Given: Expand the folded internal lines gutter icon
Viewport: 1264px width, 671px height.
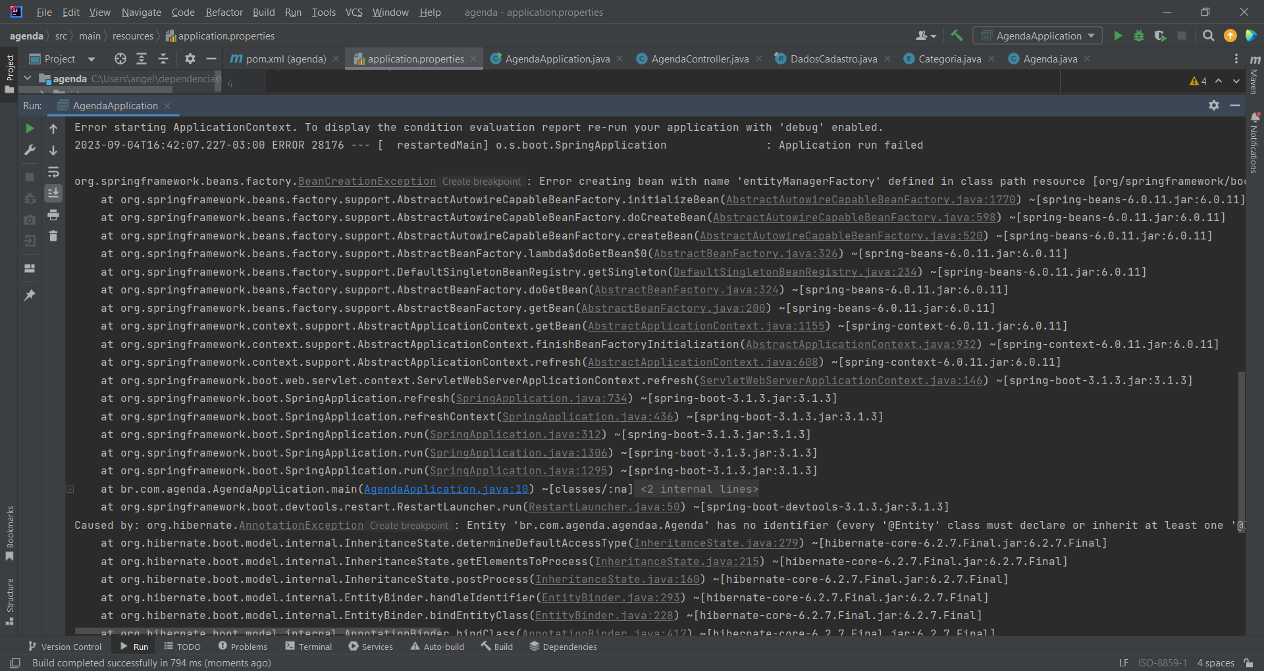Looking at the screenshot, I should [70, 489].
